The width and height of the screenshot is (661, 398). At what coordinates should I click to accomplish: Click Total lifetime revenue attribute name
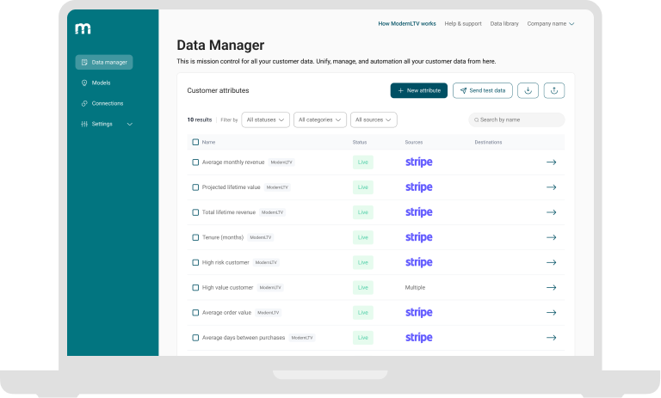point(228,212)
